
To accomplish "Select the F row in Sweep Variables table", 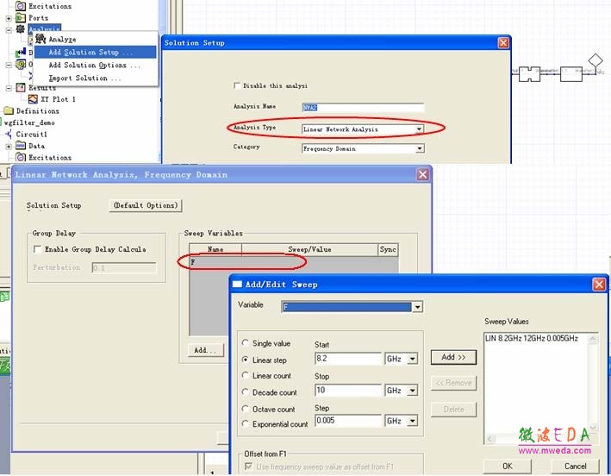I will 294,262.
